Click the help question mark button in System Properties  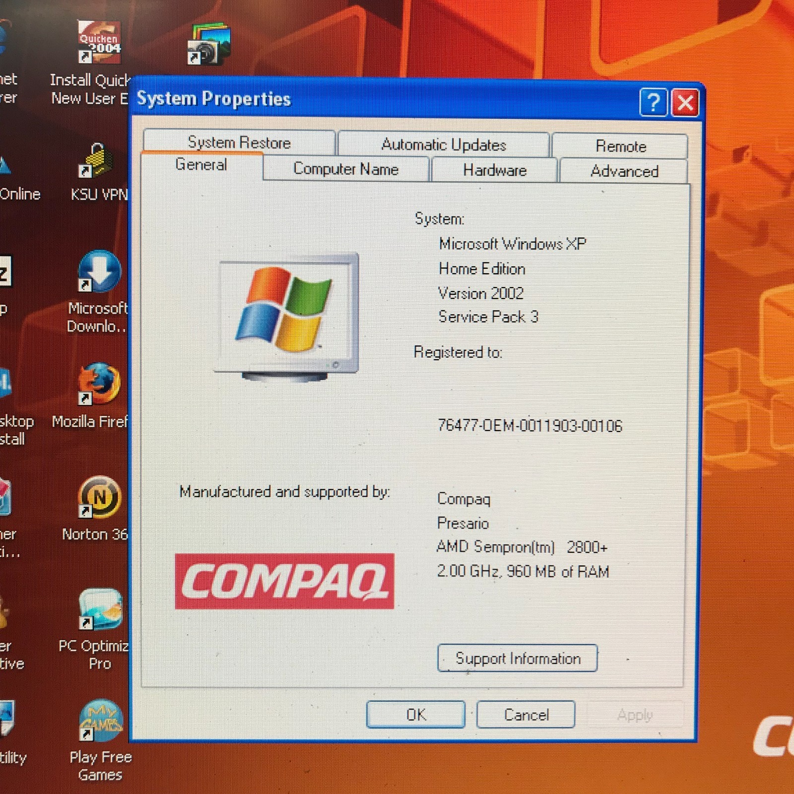tap(653, 102)
